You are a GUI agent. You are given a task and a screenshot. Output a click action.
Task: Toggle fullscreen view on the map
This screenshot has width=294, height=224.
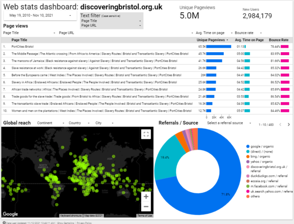[x=146, y=134]
